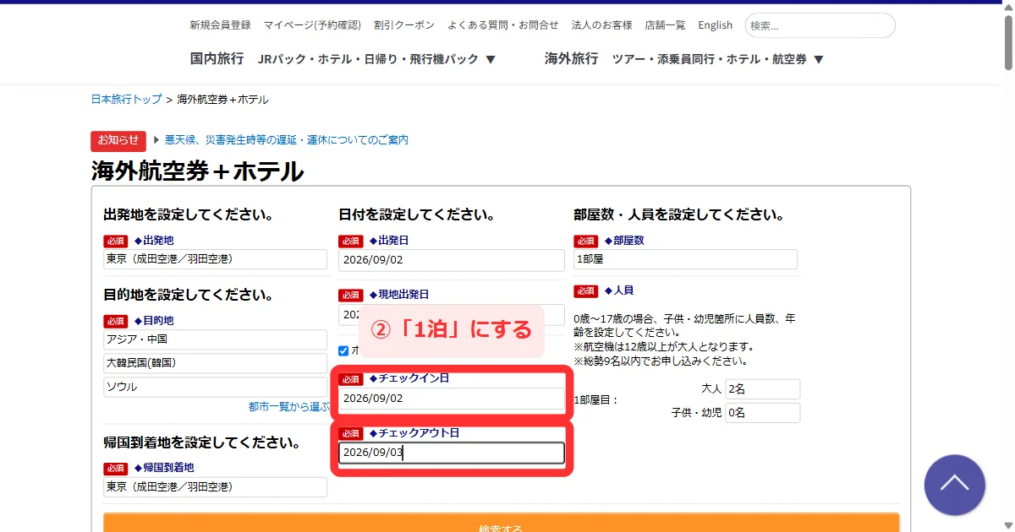Open 店舗一覧 in top navigation
The height and width of the screenshot is (532, 1015).
point(665,25)
